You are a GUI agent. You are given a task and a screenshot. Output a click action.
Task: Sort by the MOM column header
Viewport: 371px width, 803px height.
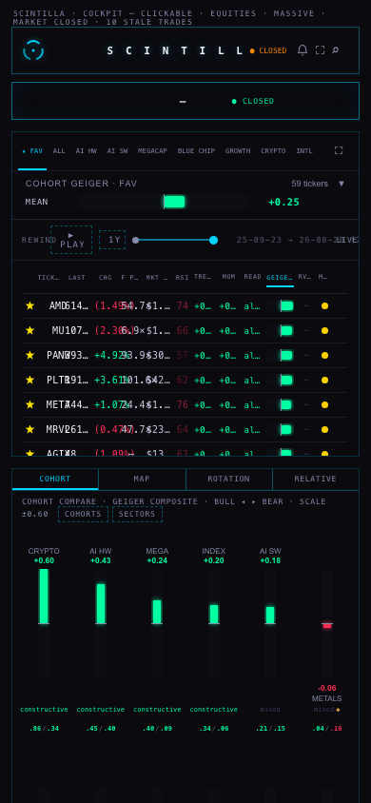pyautogui.click(x=228, y=277)
